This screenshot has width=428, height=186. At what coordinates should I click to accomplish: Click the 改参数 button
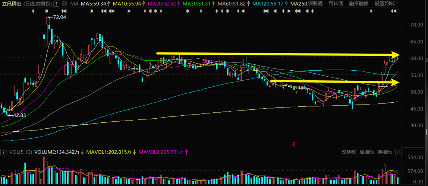pos(349,152)
